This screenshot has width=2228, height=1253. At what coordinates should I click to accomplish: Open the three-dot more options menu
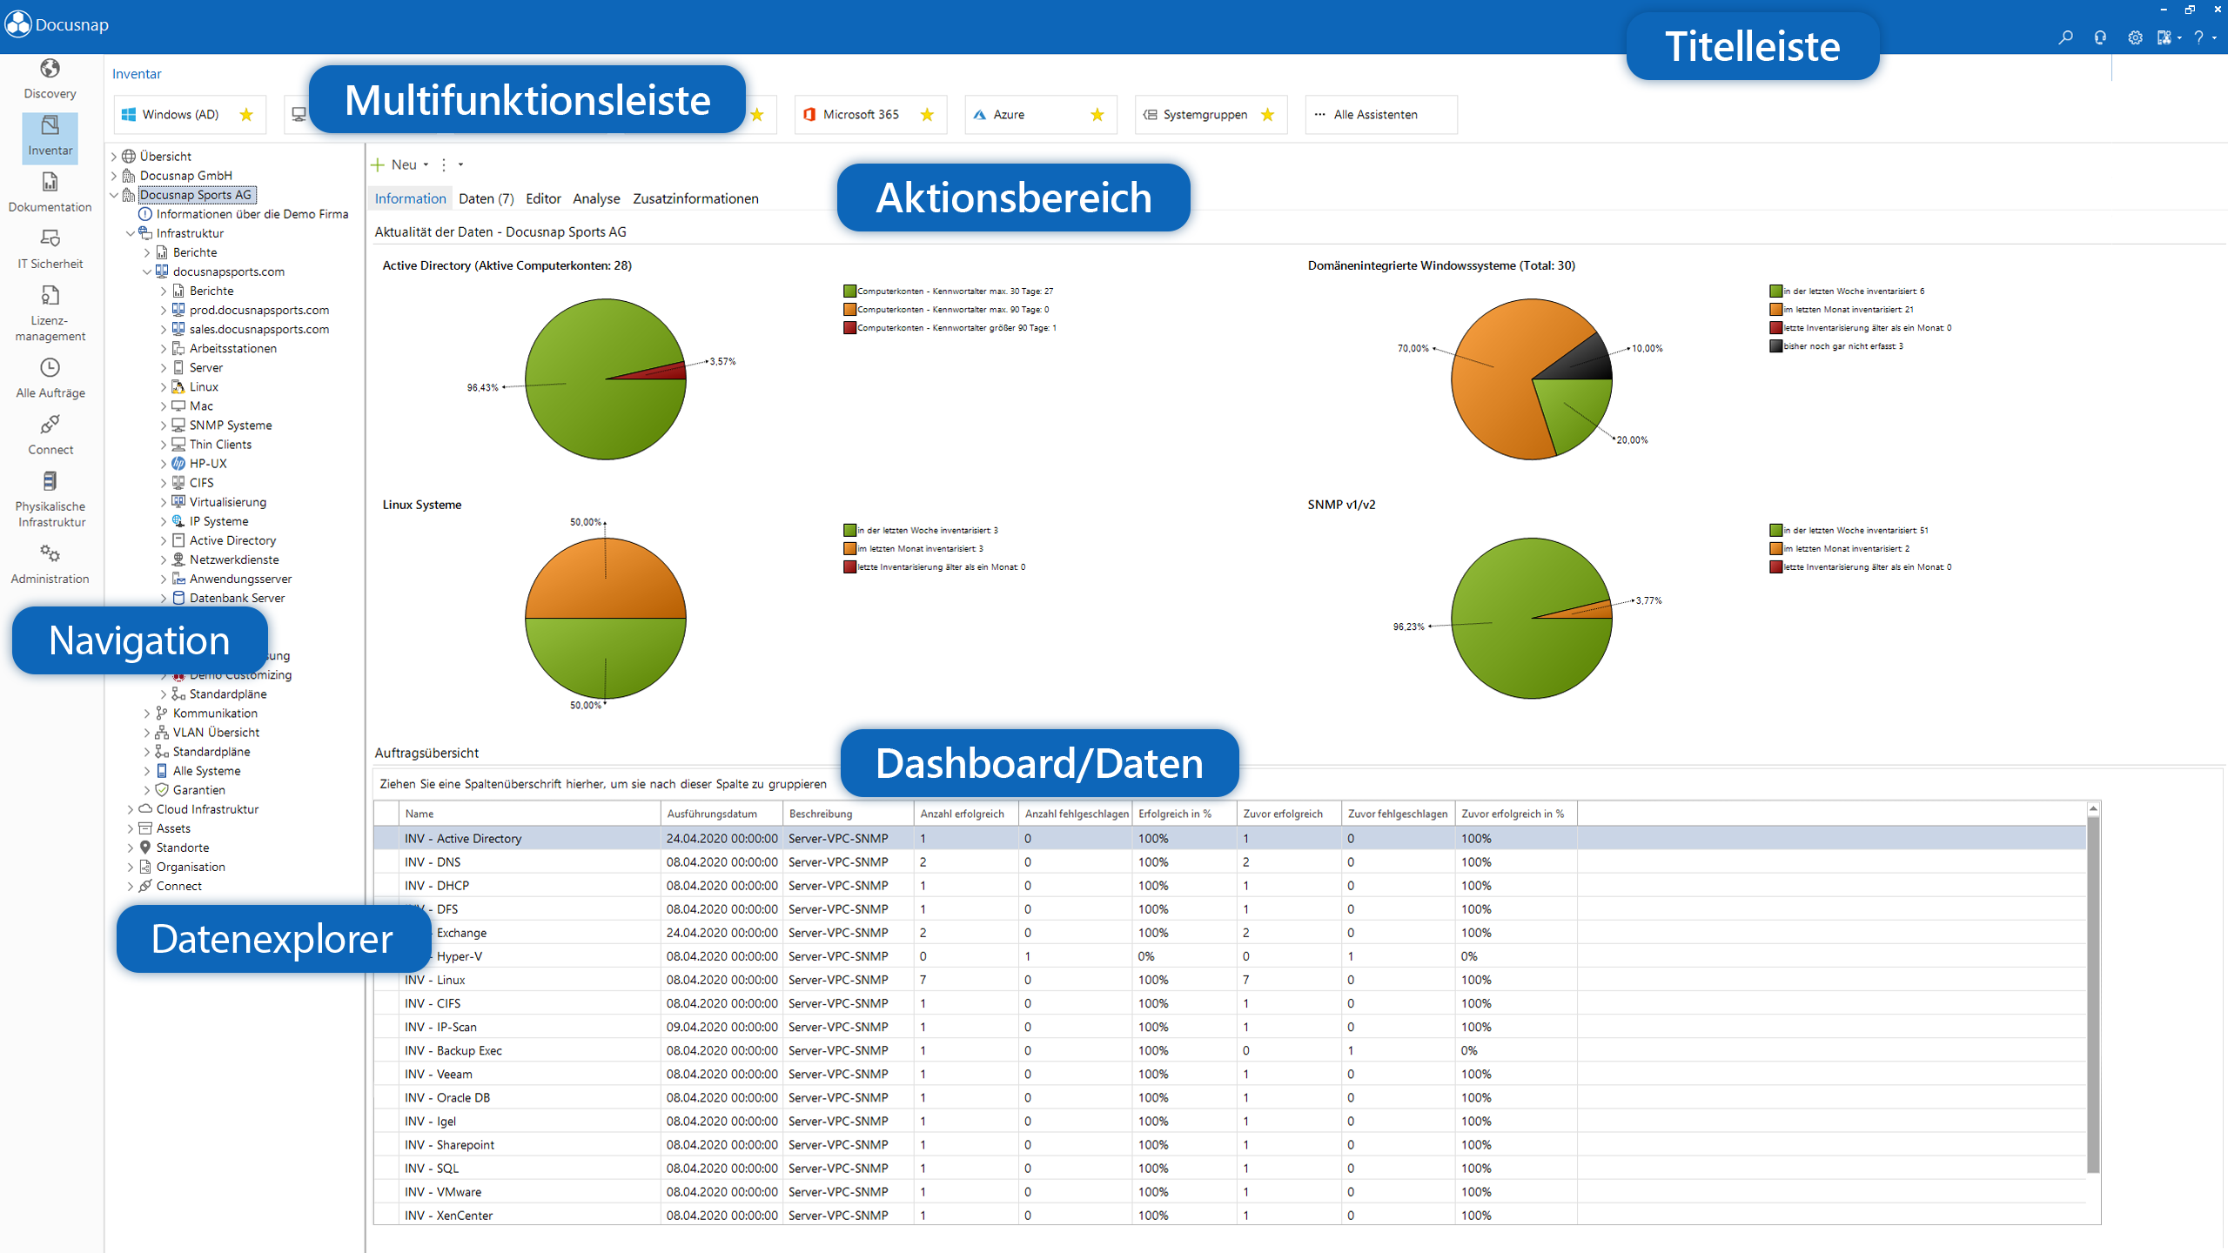(x=444, y=164)
